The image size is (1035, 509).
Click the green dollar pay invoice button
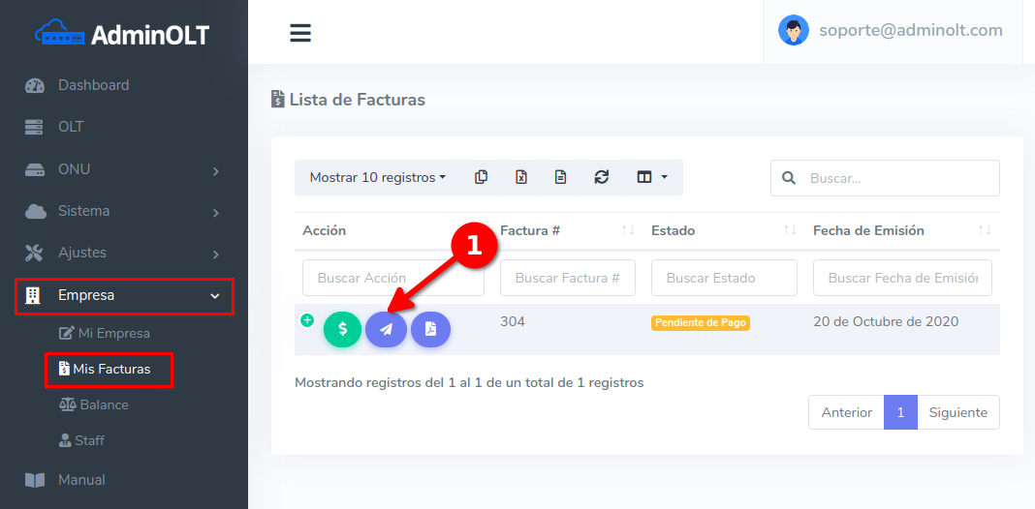pyautogui.click(x=342, y=329)
